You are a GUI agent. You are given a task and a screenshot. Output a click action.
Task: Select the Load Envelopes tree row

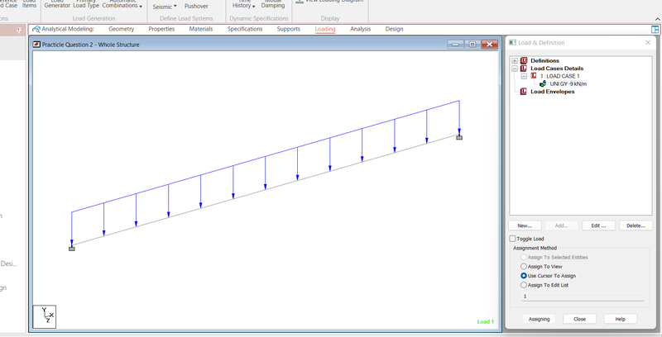pos(552,92)
